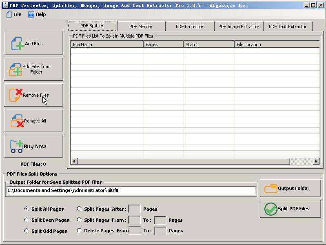Click the Remove Files red X icon
Image resolution: width=326 pixels, height=245 pixels.
click(x=16, y=95)
